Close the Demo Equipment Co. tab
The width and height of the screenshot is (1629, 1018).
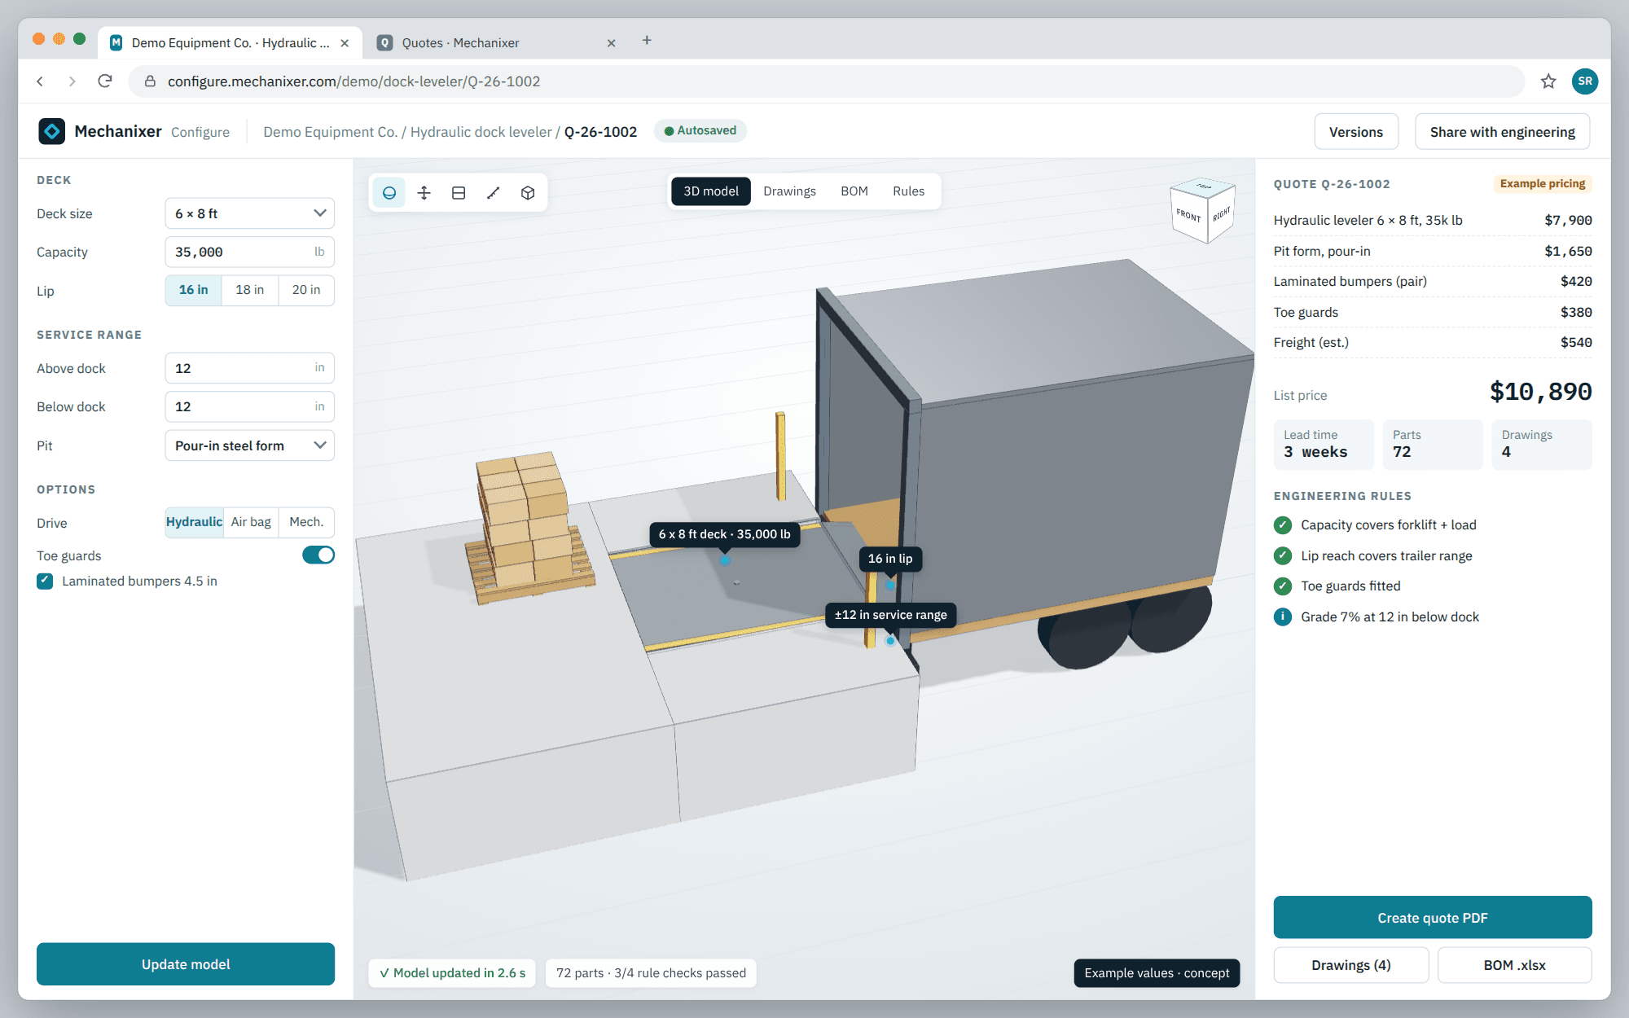[x=345, y=43]
